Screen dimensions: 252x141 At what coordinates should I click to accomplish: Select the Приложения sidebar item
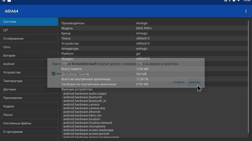pos(29,98)
